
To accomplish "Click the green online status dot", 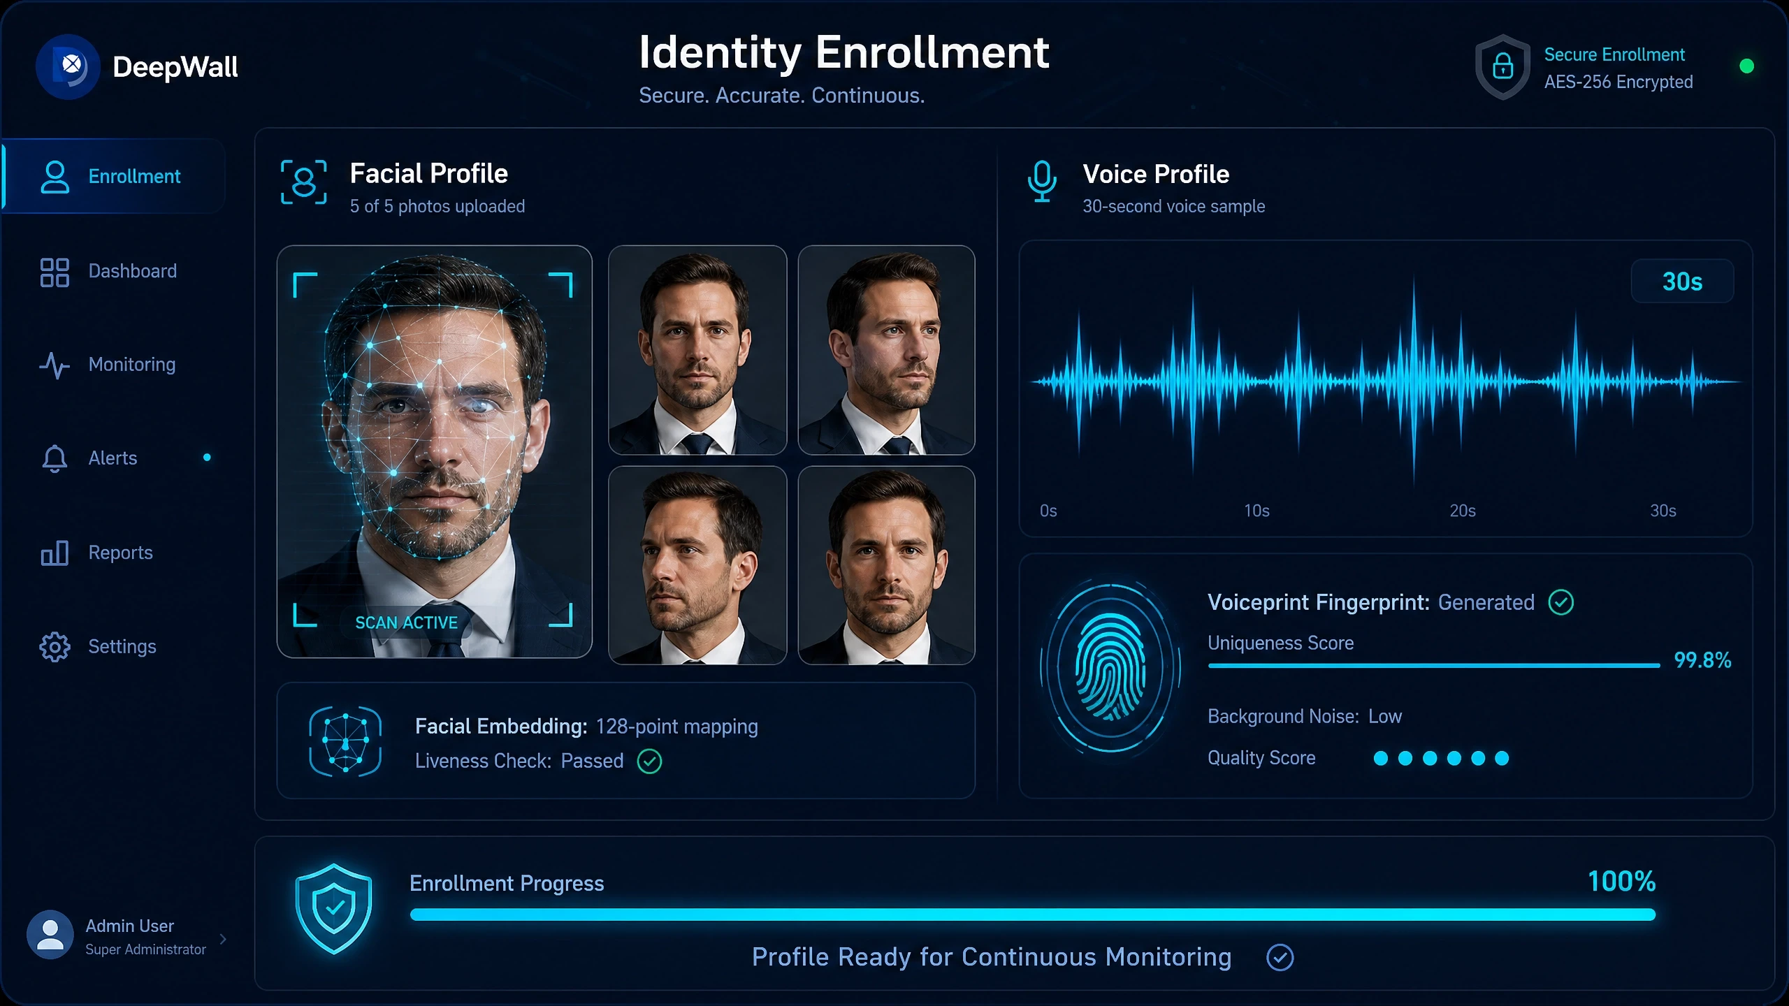I will 1746,66.
